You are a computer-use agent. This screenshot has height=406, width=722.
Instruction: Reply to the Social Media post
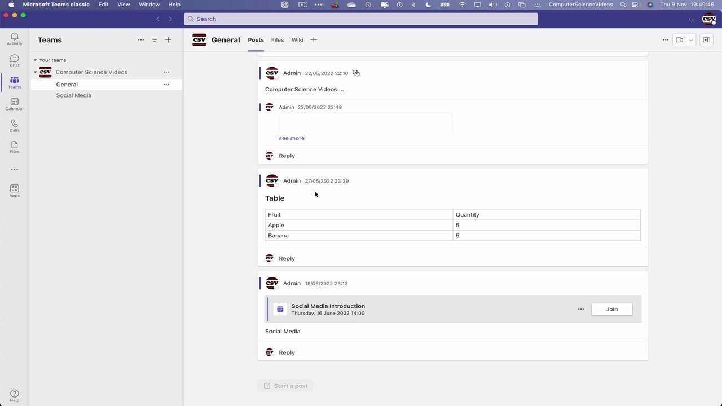coord(287,352)
